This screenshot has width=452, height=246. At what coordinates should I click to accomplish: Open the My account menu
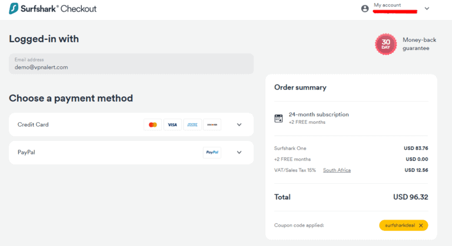coord(387,5)
